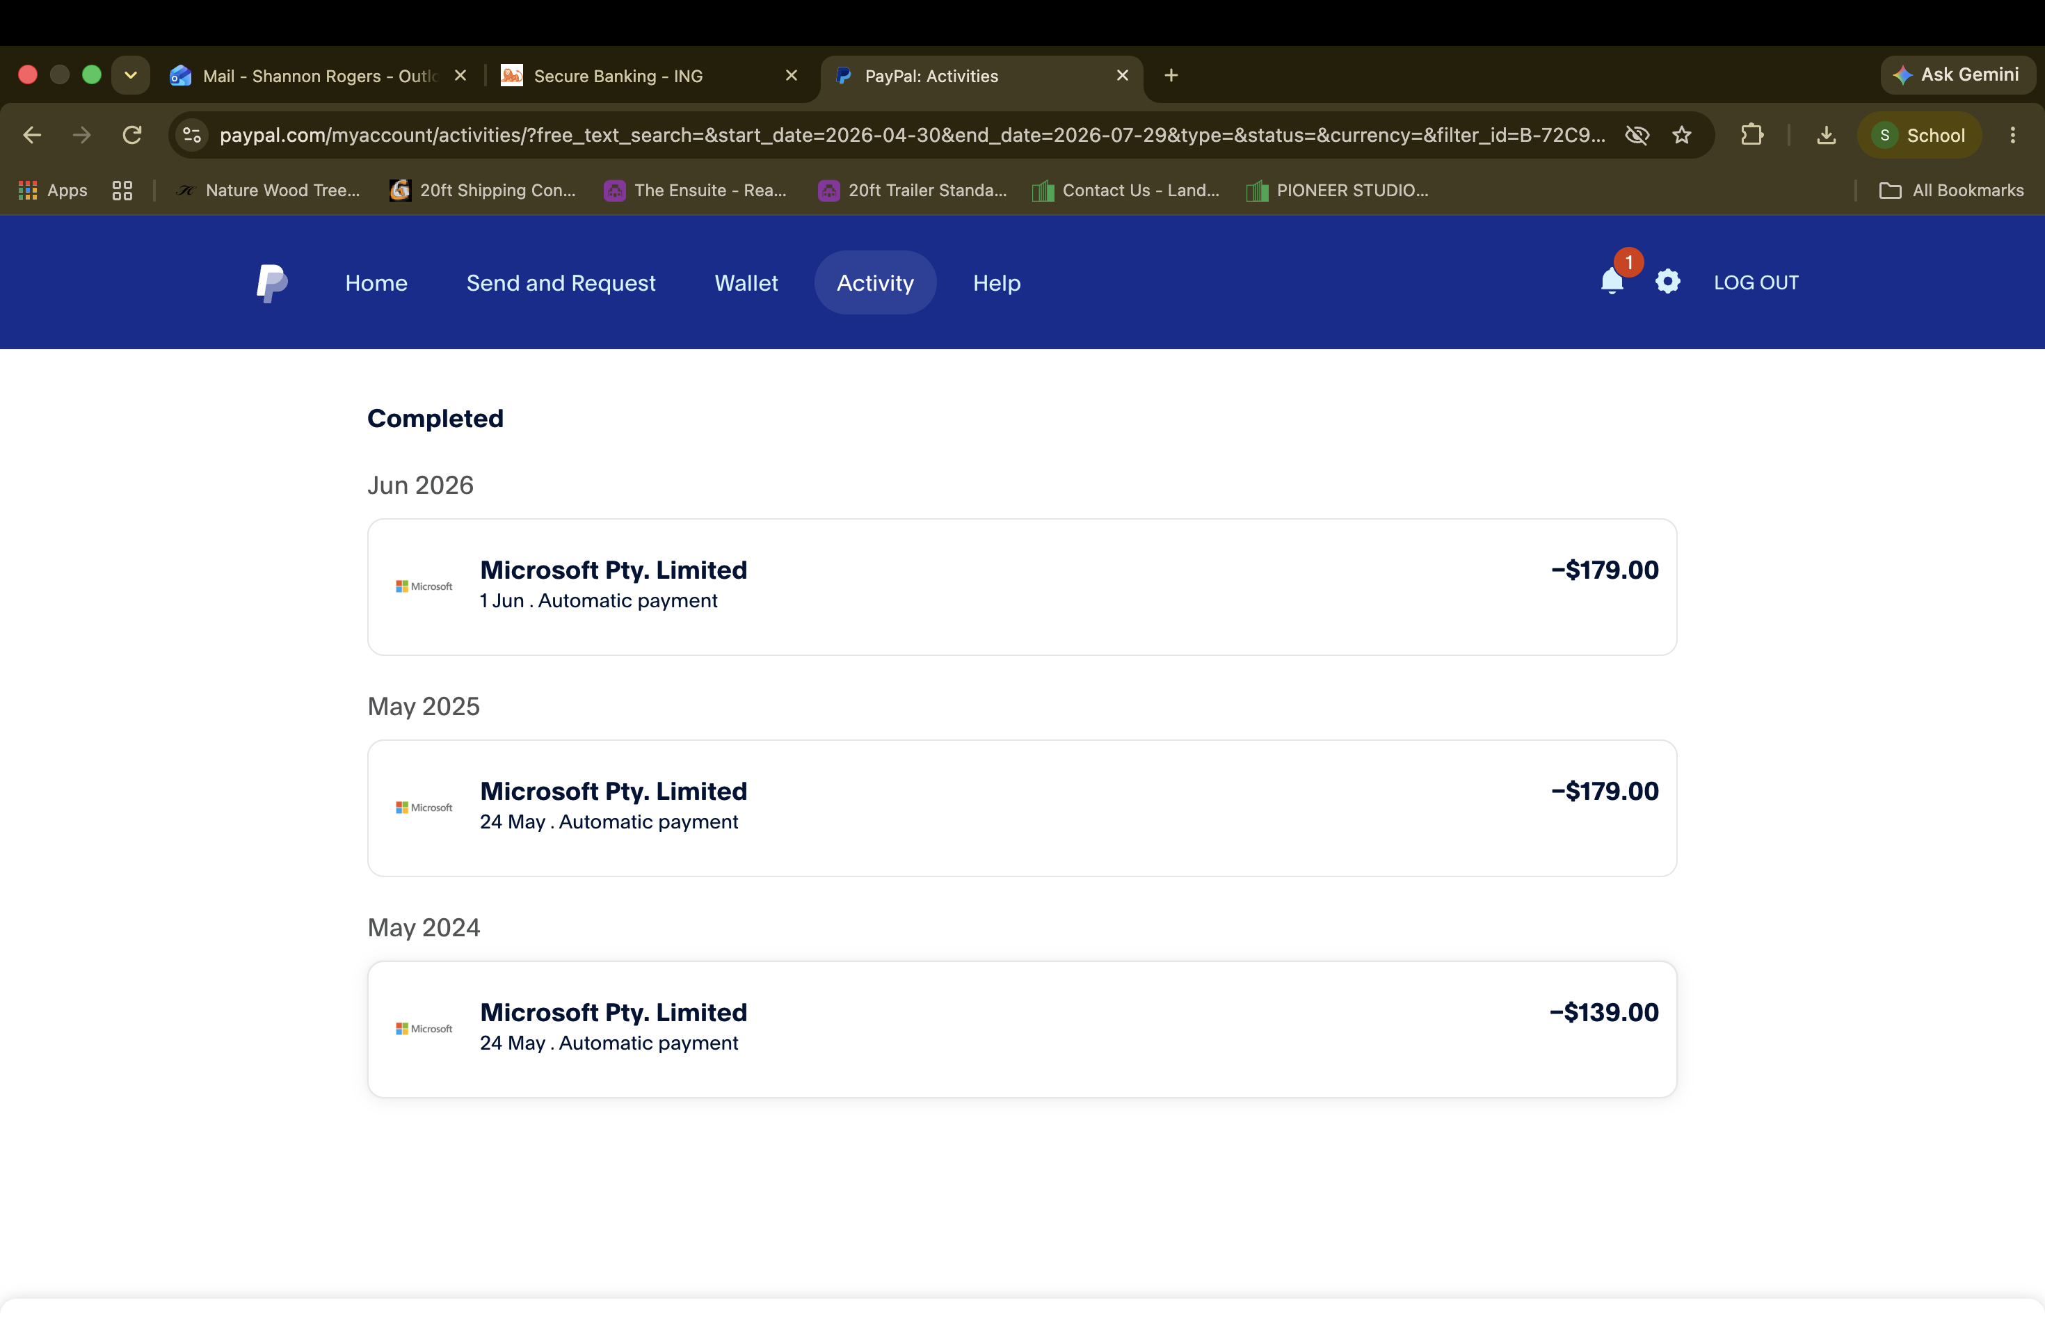Click LOG OUT
This screenshot has height=1330, width=2045.
[1756, 282]
